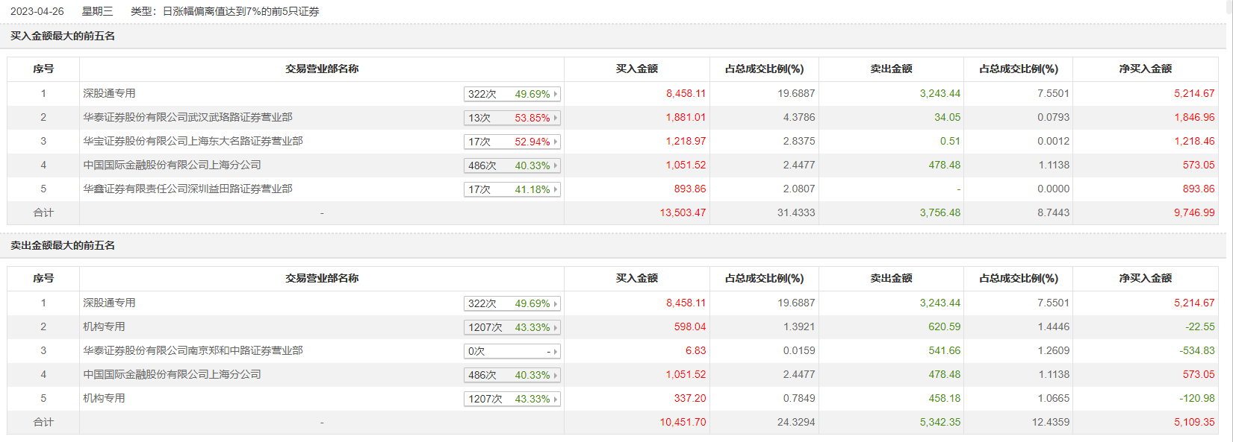This screenshot has width=1233, height=442.
Task: Click arrow beside 1207次 in sell table row 5
Action: click(x=556, y=399)
